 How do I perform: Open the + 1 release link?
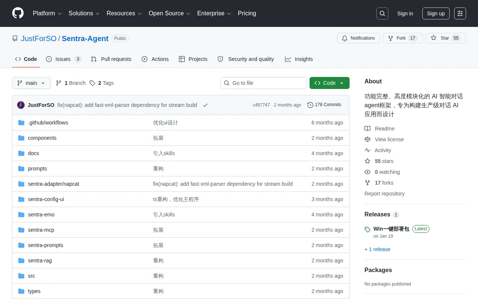(377, 249)
